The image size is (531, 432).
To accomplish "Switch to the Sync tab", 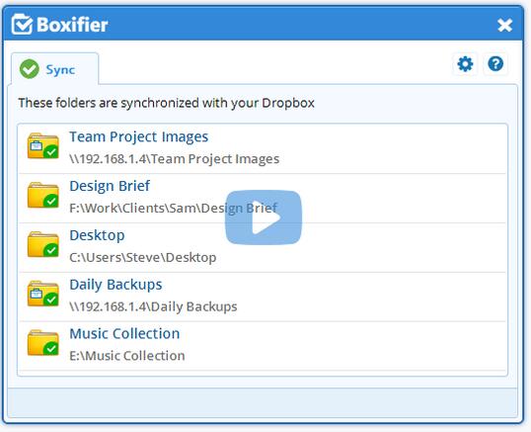I will pyautogui.click(x=55, y=69).
